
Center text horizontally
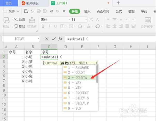click(x=114, y=26)
